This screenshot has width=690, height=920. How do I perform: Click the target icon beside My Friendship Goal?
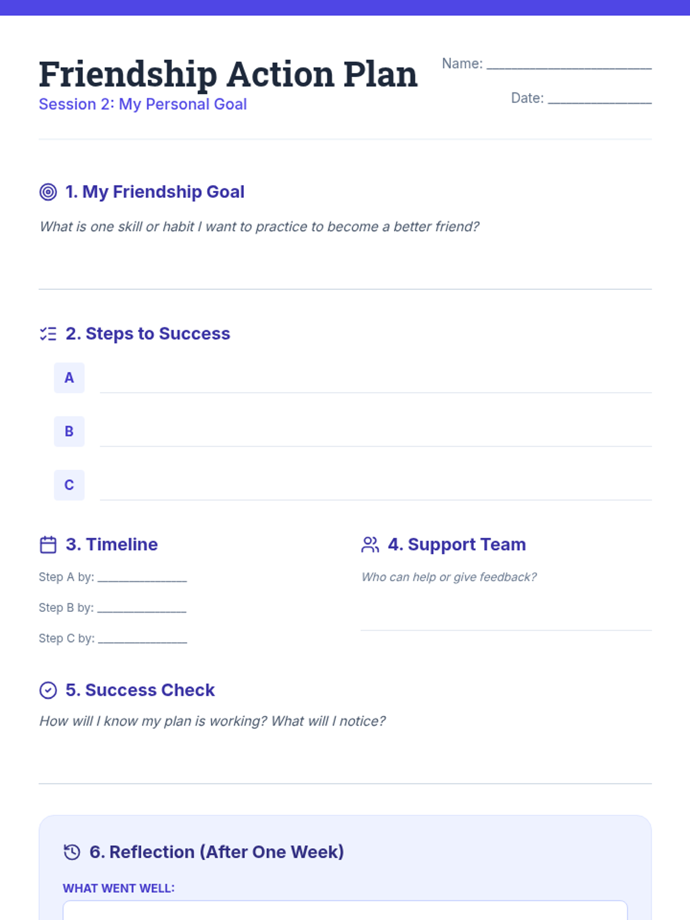(x=48, y=192)
